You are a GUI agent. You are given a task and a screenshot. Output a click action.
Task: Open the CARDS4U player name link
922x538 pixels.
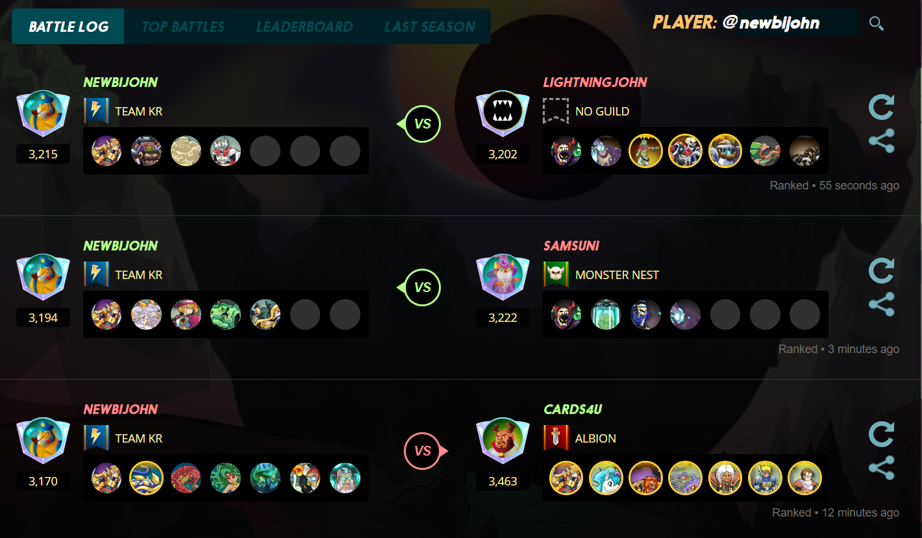pyautogui.click(x=573, y=410)
